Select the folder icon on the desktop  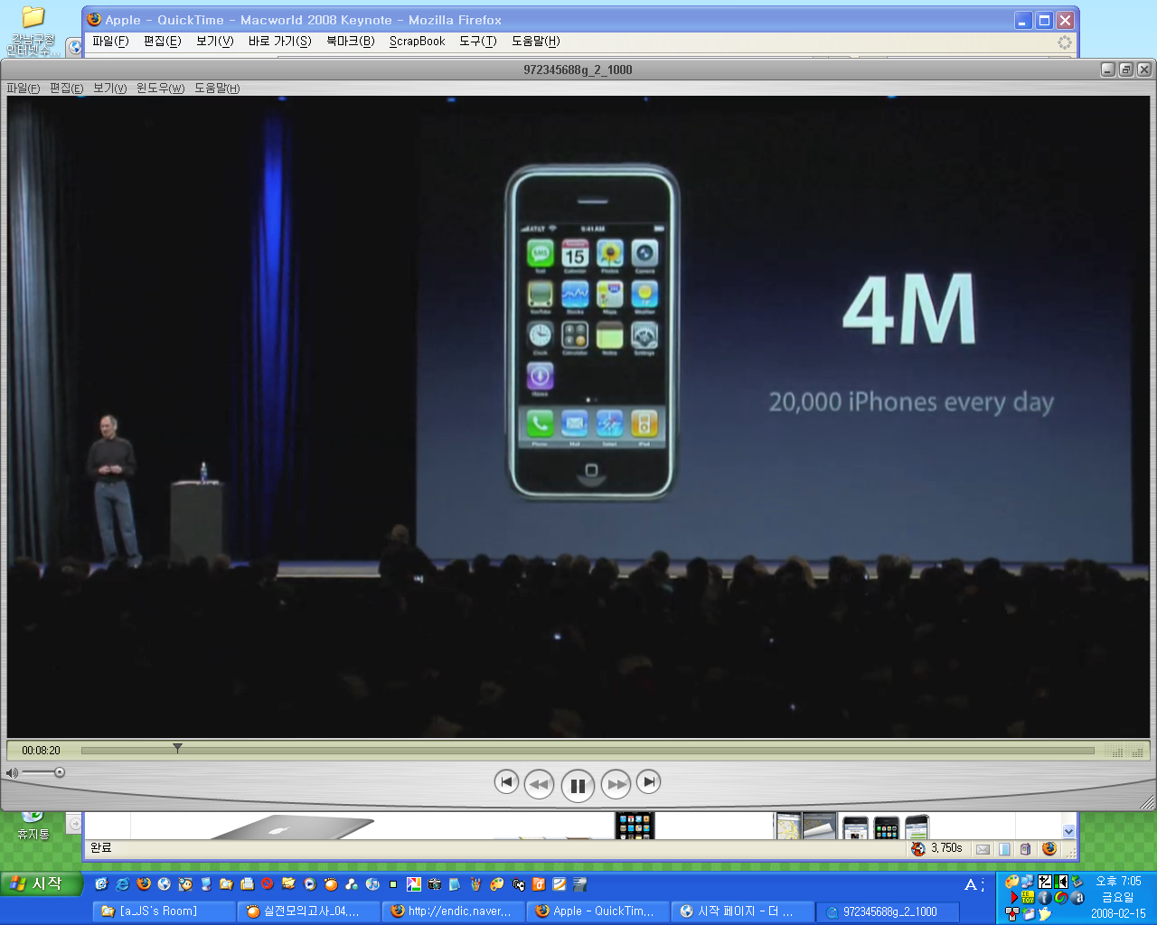33,18
